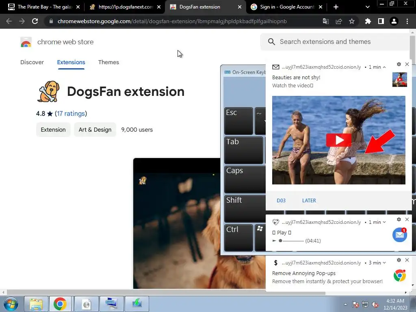Close The Pirate Bay tab
This screenshot has height=312, width=416.
click(x=78, y=7)
